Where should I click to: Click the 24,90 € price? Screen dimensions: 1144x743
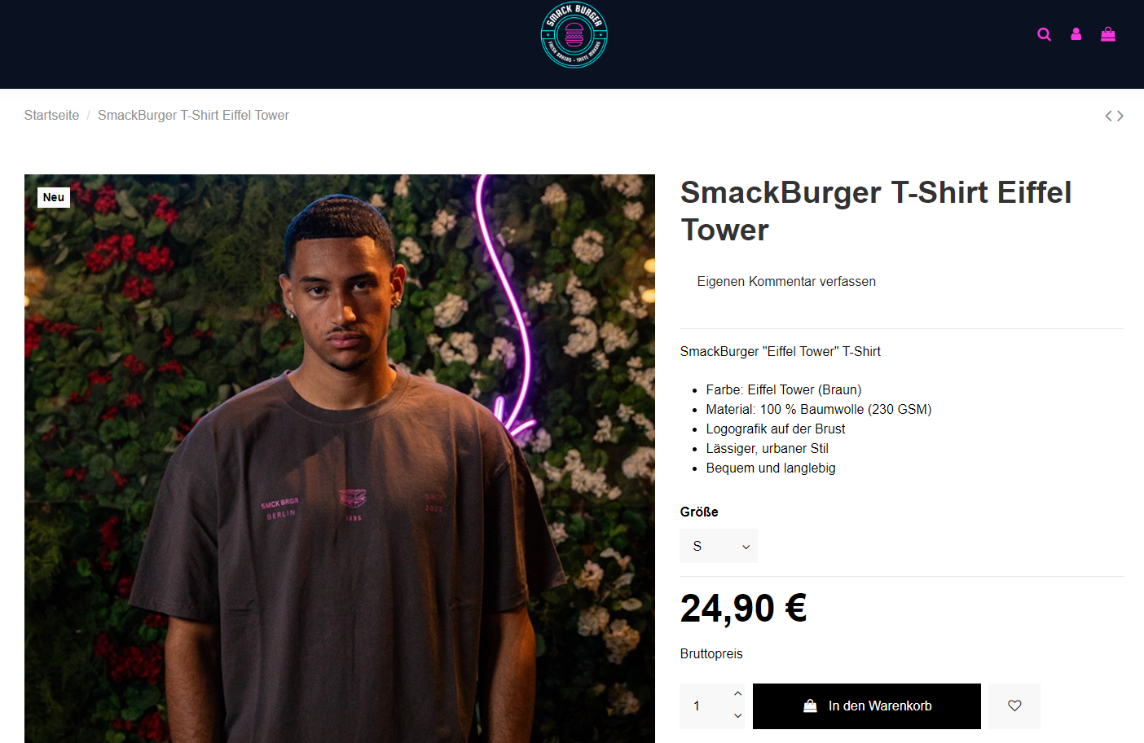[x=743, y=609]
